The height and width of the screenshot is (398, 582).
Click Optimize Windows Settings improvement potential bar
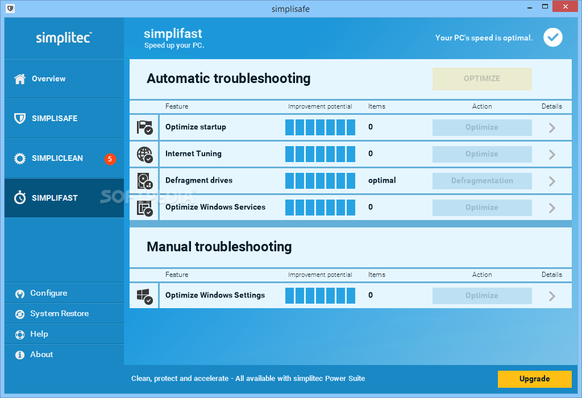coord(320,296)
